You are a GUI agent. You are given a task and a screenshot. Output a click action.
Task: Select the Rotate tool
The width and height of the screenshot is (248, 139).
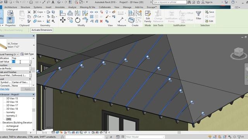[x=77, y=20]
